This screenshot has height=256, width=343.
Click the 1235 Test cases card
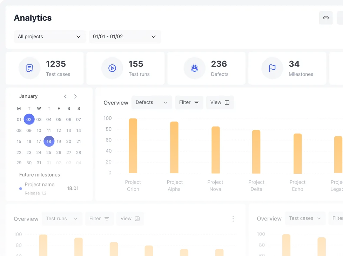pos(45,68)
